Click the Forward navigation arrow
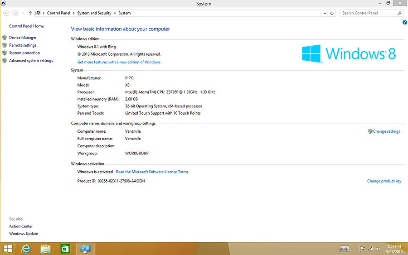 15,13
